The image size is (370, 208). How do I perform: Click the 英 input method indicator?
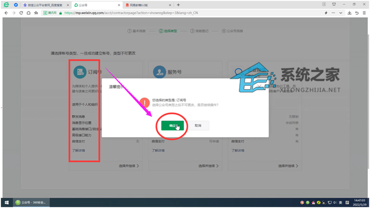pos(341,203)
